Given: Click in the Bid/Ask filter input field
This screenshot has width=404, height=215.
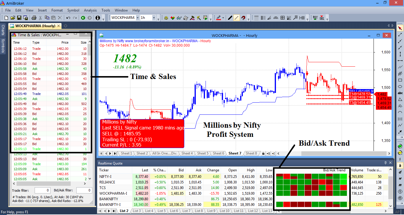Looking at the screenshot, I should click(84, 191).
